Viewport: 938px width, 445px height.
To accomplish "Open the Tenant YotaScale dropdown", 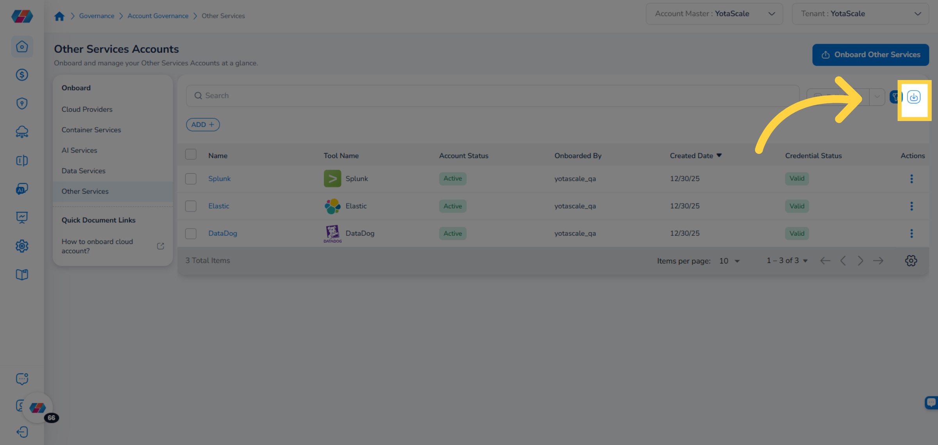I will pyautogui.click(x=918, y=14).
